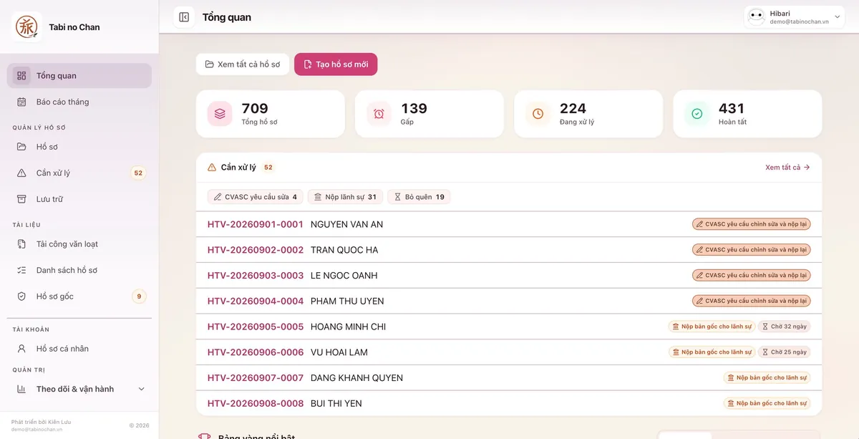Image resolution: width=859 pixels, height=439 pixels.
Task: Toggle the Bỏ quên filter chip
Action: pyautogui.click(x=419, y=197)
